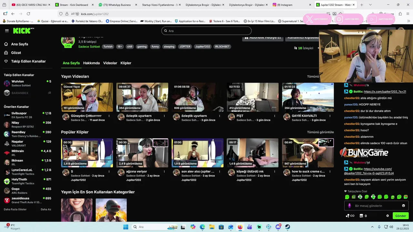Play the köpeği öldürdü mk clip
This screenshot has width=413, height=232.
click(x=253, y=153)
